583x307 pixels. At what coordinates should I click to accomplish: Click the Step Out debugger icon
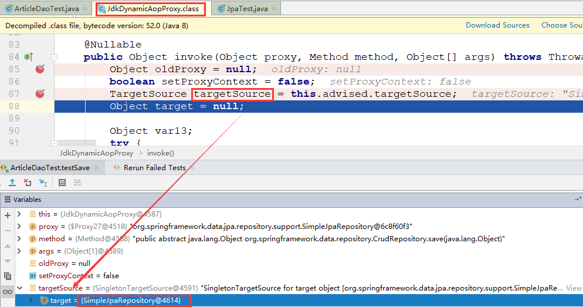tap(12, 183)
